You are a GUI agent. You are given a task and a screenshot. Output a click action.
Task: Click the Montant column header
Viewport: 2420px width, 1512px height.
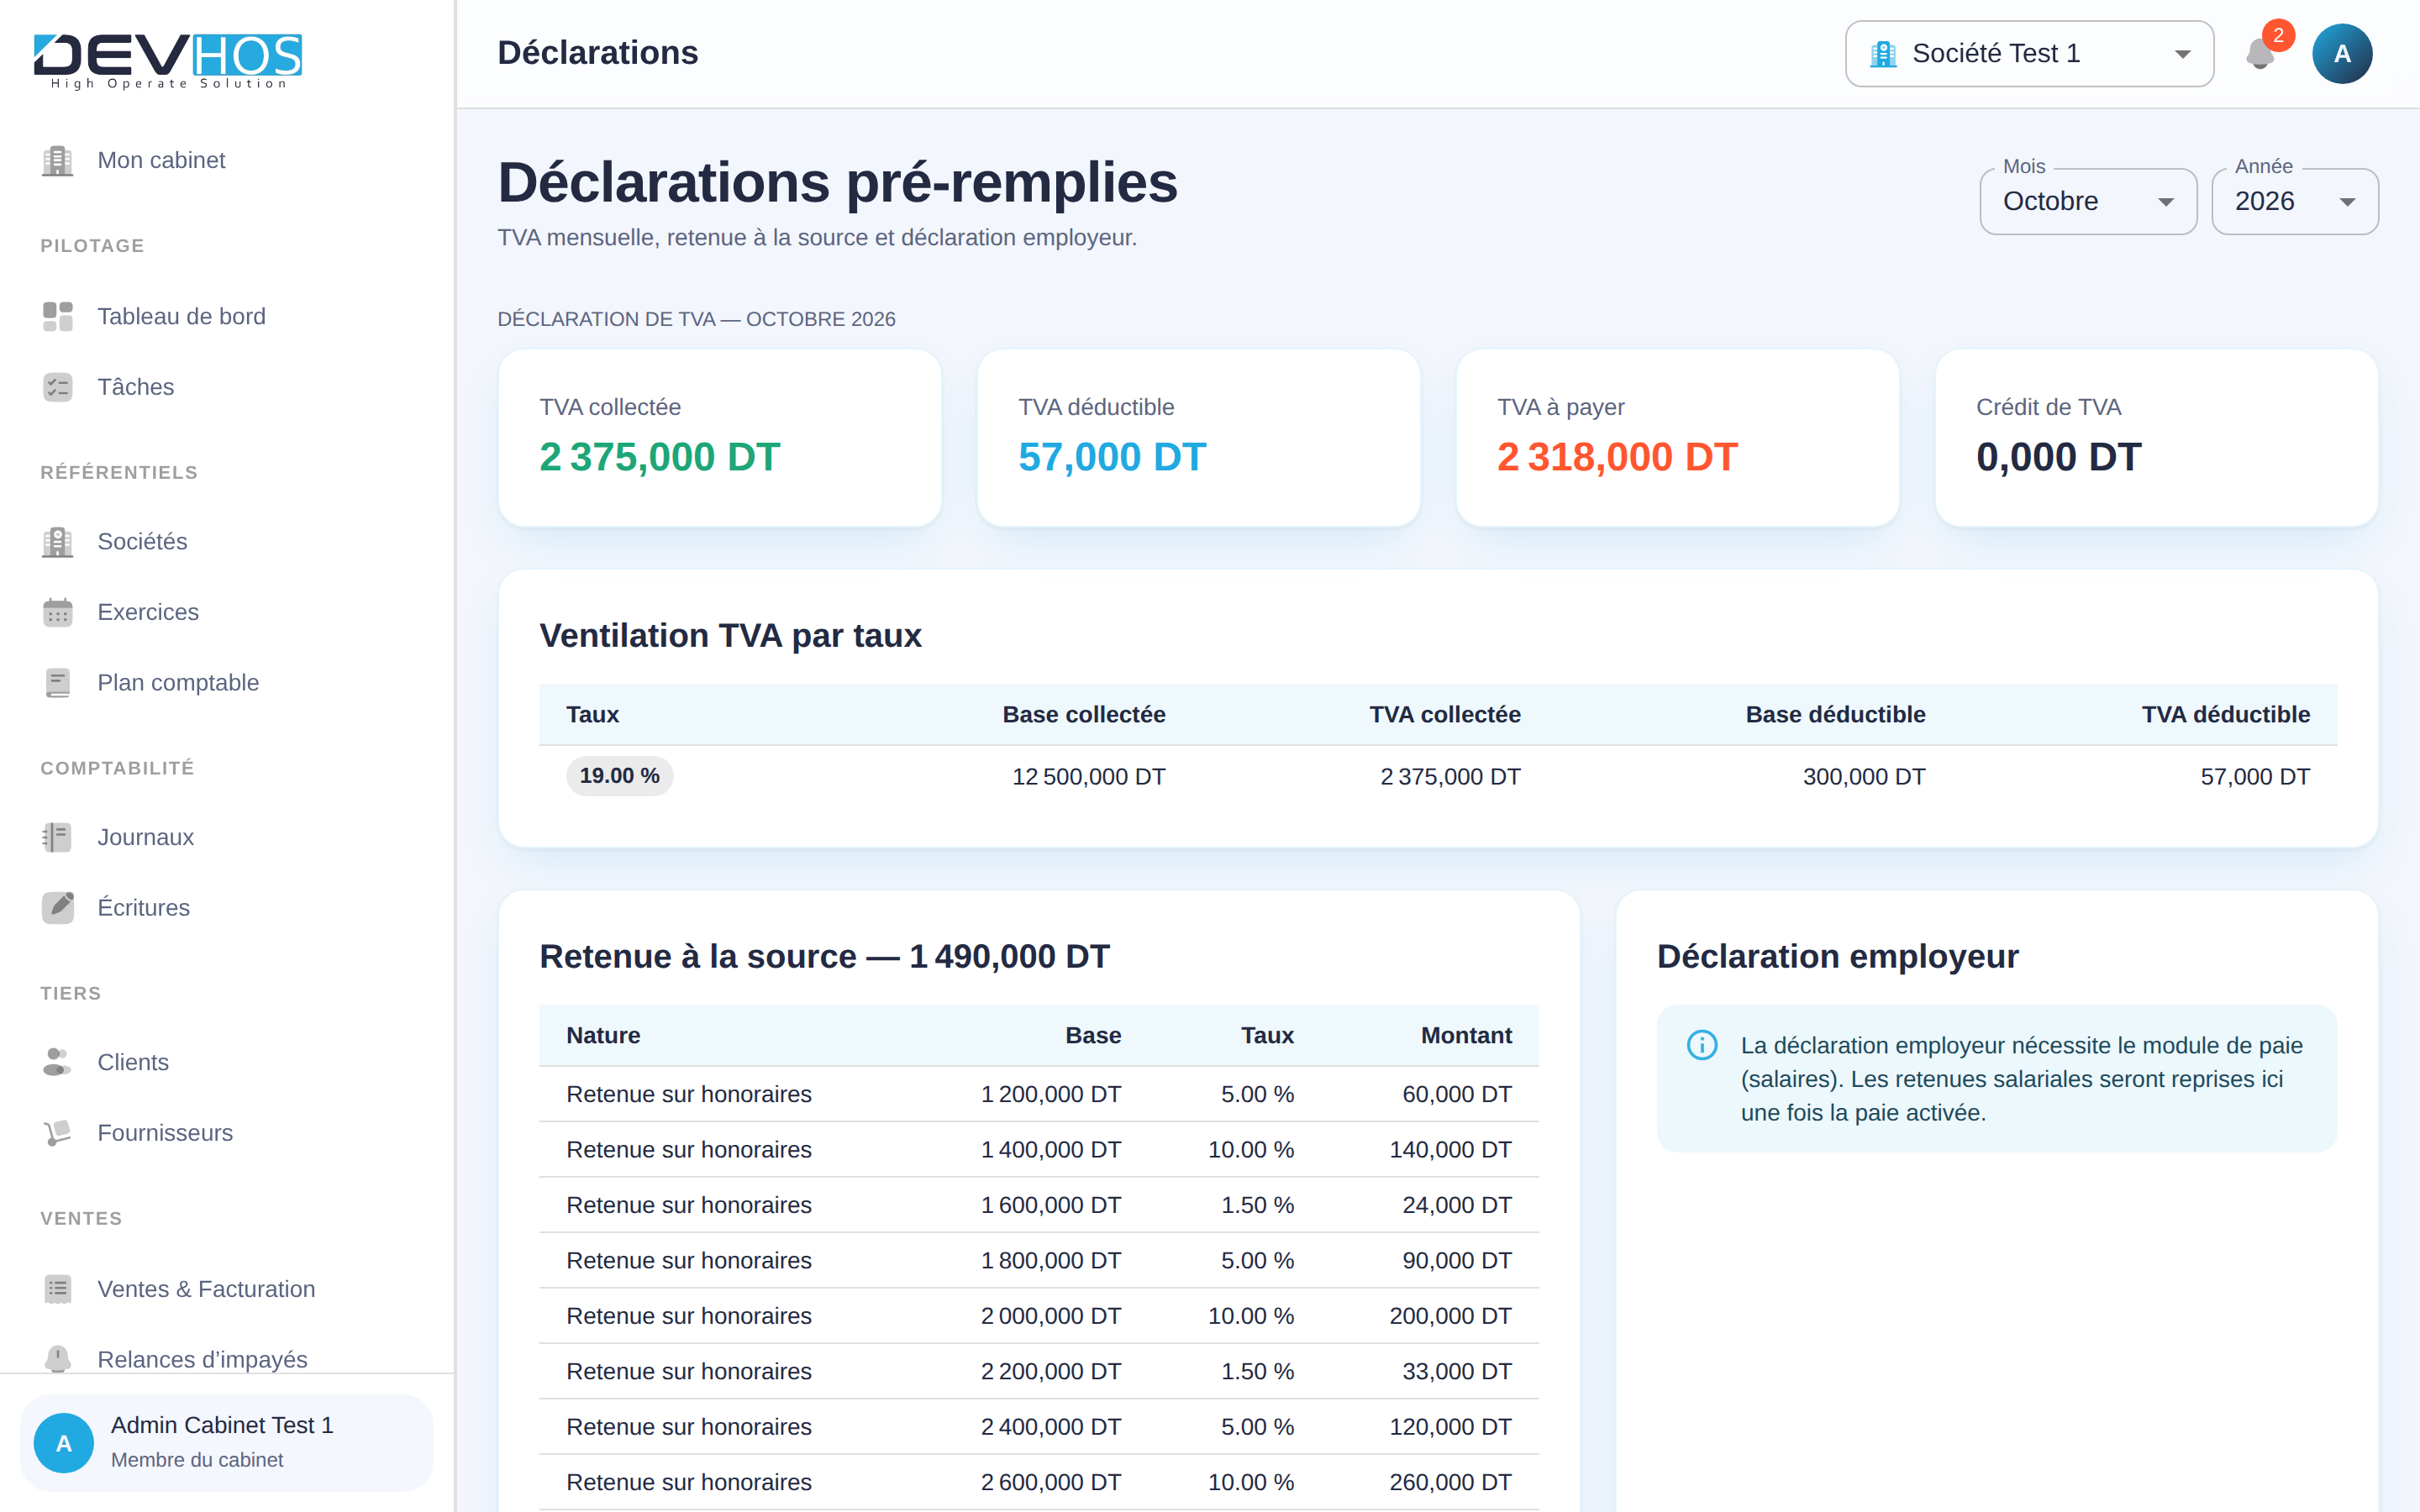(x=1466, y=1035)
